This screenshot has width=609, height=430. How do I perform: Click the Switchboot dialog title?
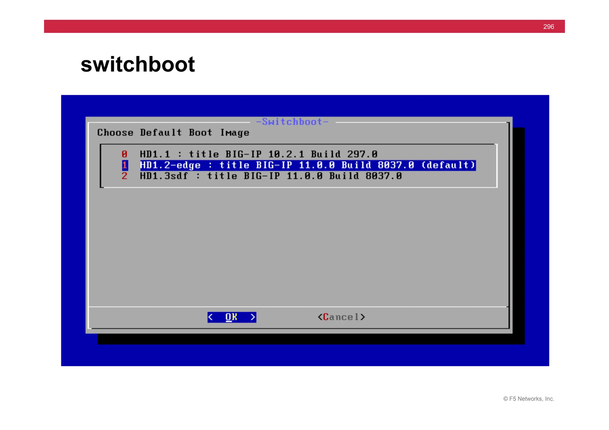pos(292,122)
